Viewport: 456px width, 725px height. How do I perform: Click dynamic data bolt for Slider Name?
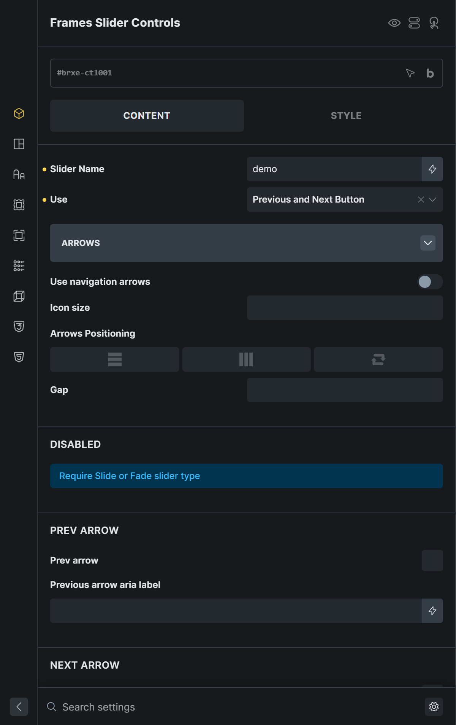(x=432, y=169)
